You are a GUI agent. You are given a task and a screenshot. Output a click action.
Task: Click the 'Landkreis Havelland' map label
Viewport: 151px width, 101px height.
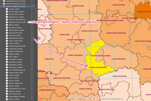(x=119, y=5)
